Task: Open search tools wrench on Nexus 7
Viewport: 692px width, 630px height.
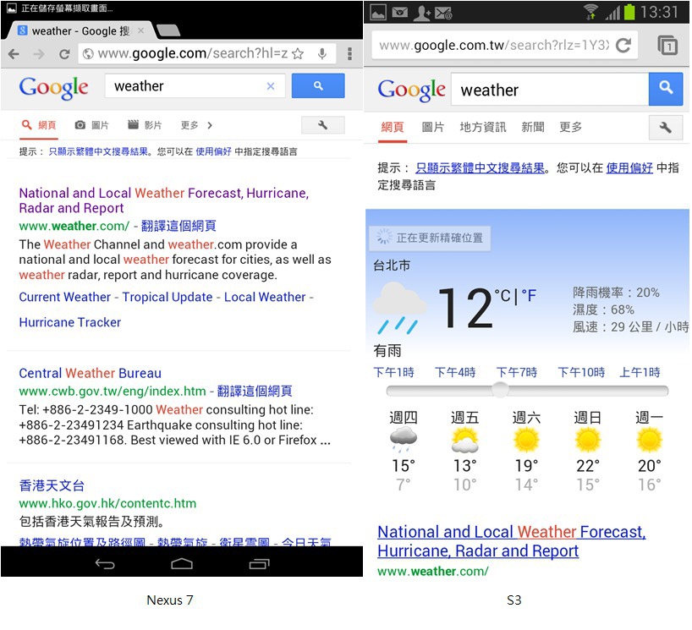Action: [322, 125]
